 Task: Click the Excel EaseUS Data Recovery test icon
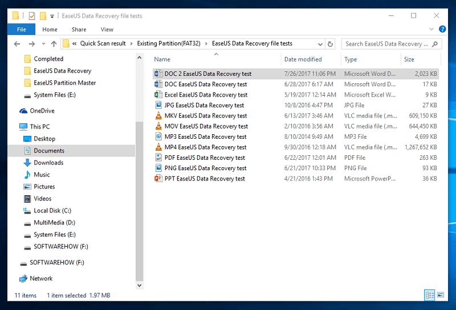(x=158, y=95)
